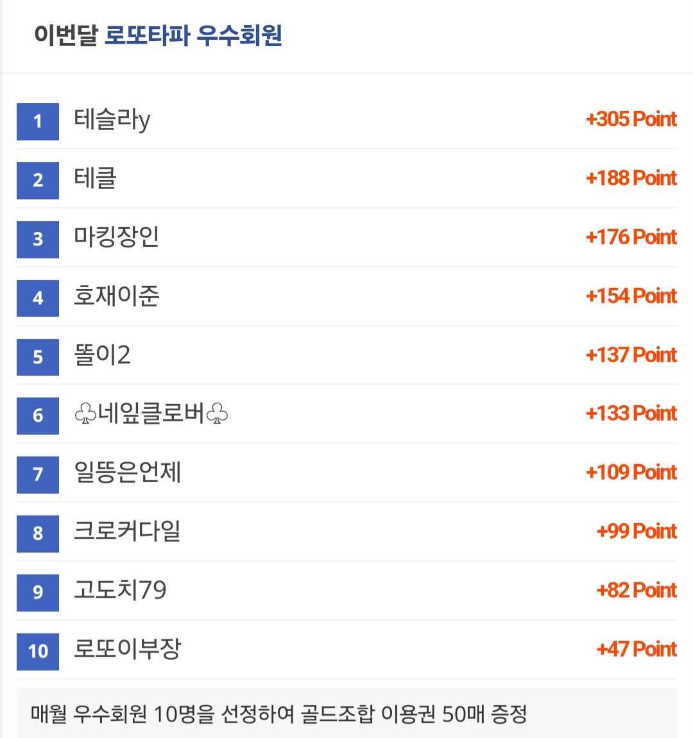Open member 크로커다일 entry

point(127,532)
